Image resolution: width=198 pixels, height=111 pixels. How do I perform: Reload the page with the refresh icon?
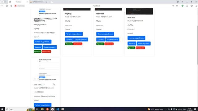11,6
